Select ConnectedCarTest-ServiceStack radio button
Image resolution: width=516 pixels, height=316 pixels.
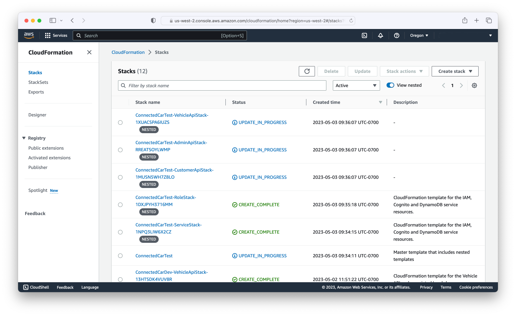click(120, 232)
